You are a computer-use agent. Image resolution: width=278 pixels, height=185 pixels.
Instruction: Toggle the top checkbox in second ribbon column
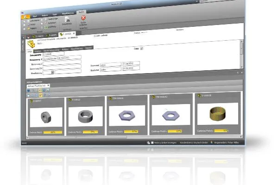42,19
